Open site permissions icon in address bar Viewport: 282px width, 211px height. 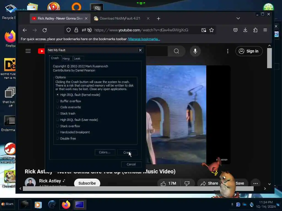pyautogui.click(x=84, y=30)
